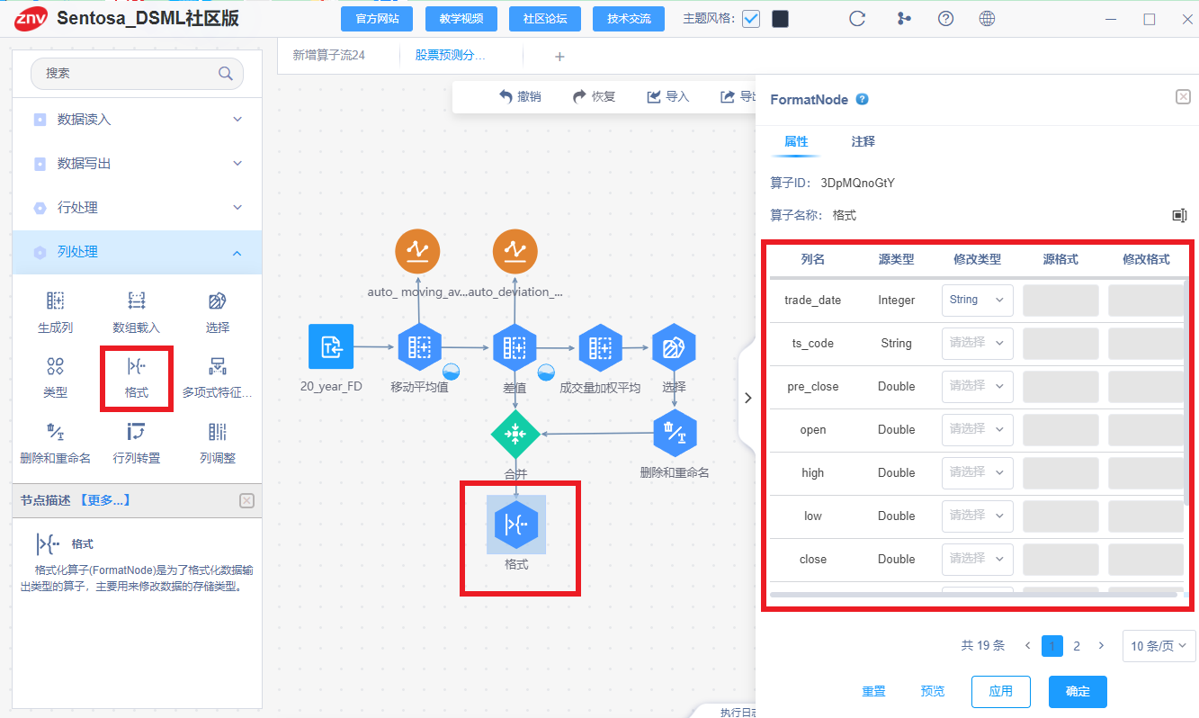The width and height of the screenshot is (1199, 718).
Task: Switch to the 属性 tab
Action: 796,142
